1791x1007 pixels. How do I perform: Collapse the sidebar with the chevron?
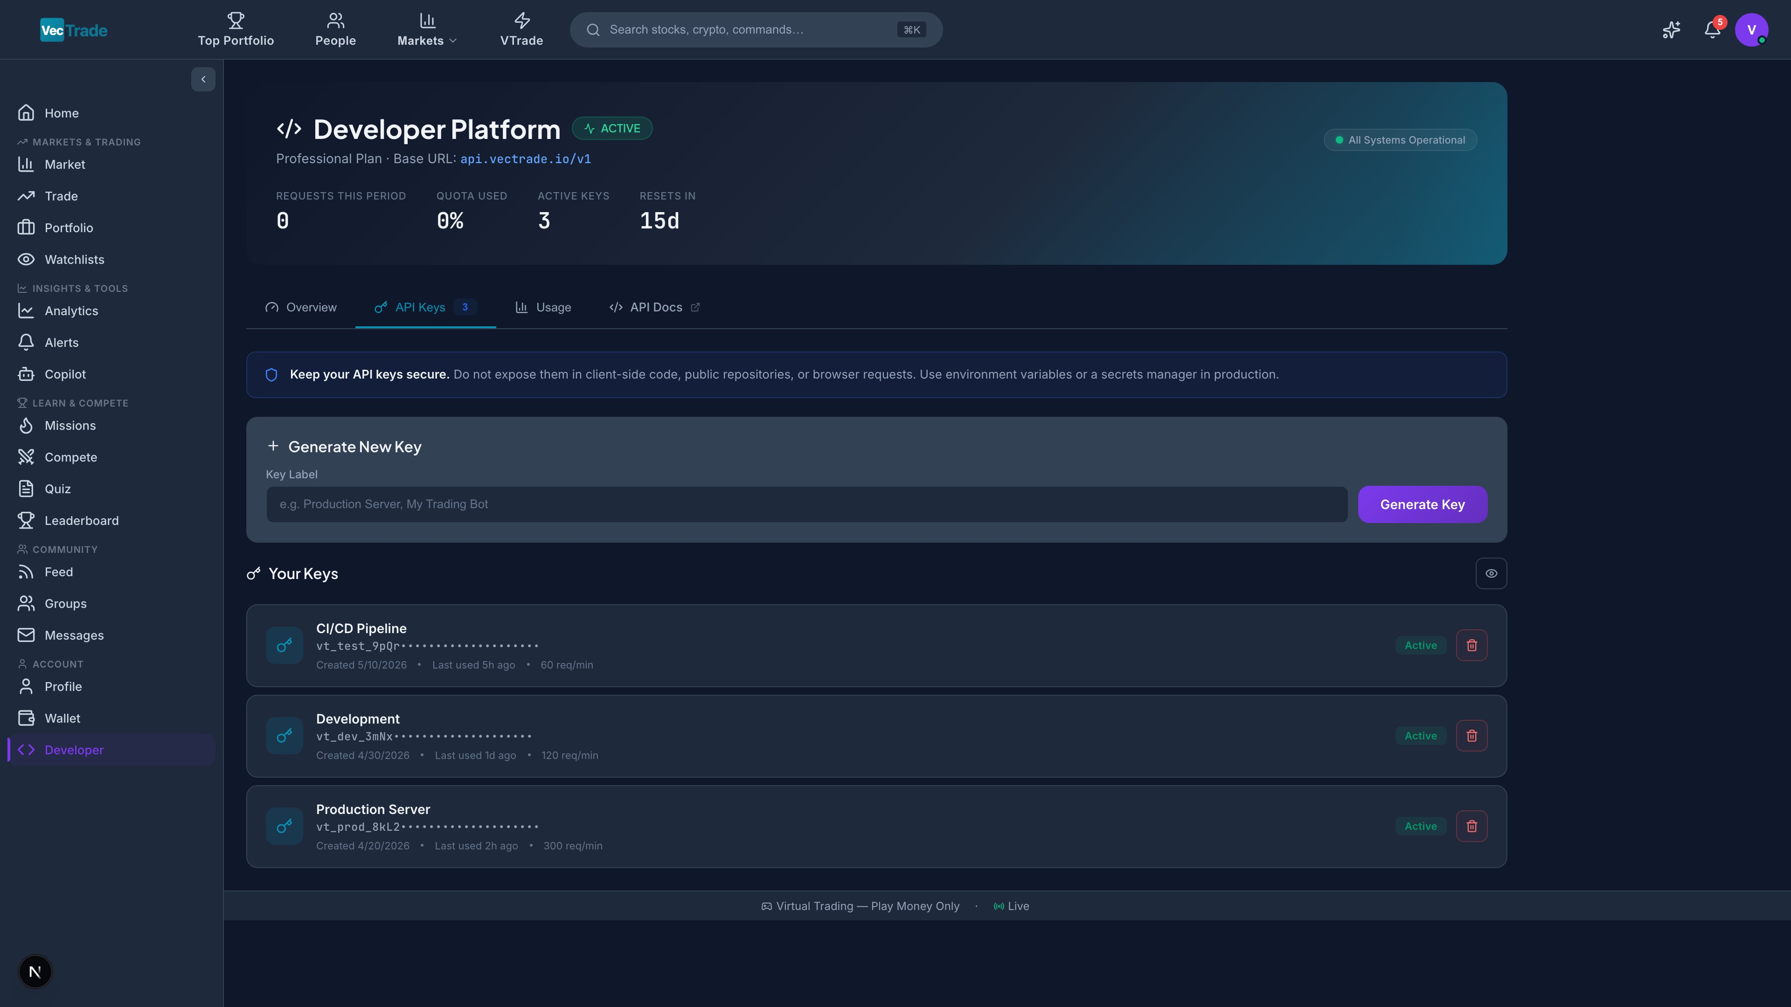pyautogui.click(x=203, y=79)
